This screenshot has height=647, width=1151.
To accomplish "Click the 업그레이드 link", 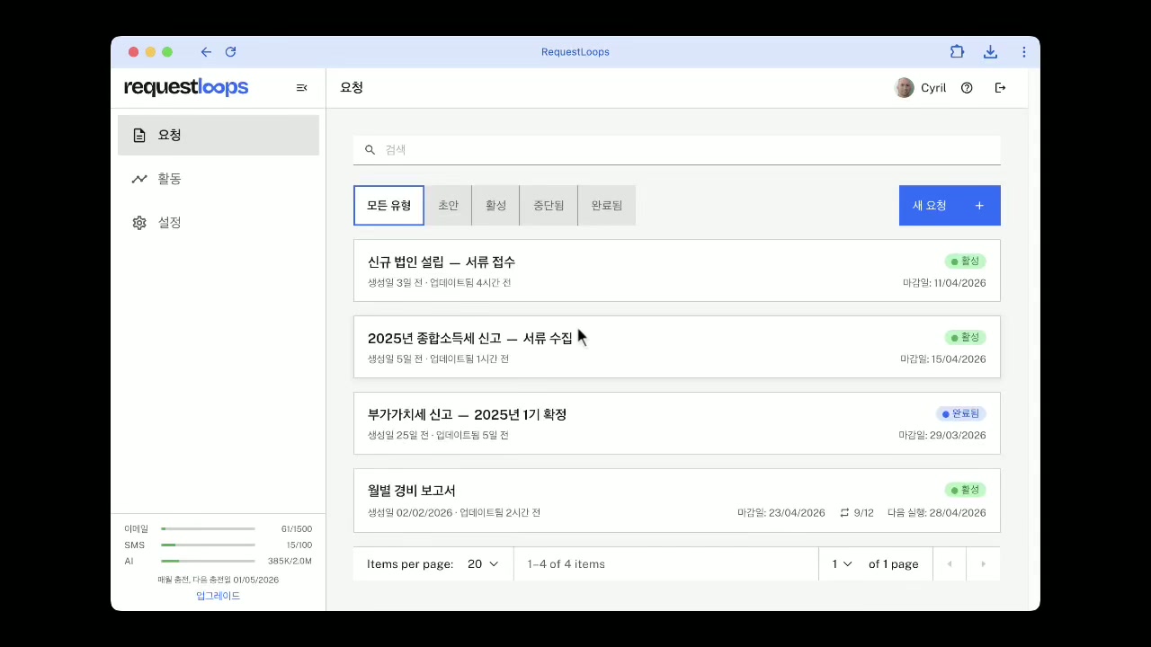I will [218, 596].
